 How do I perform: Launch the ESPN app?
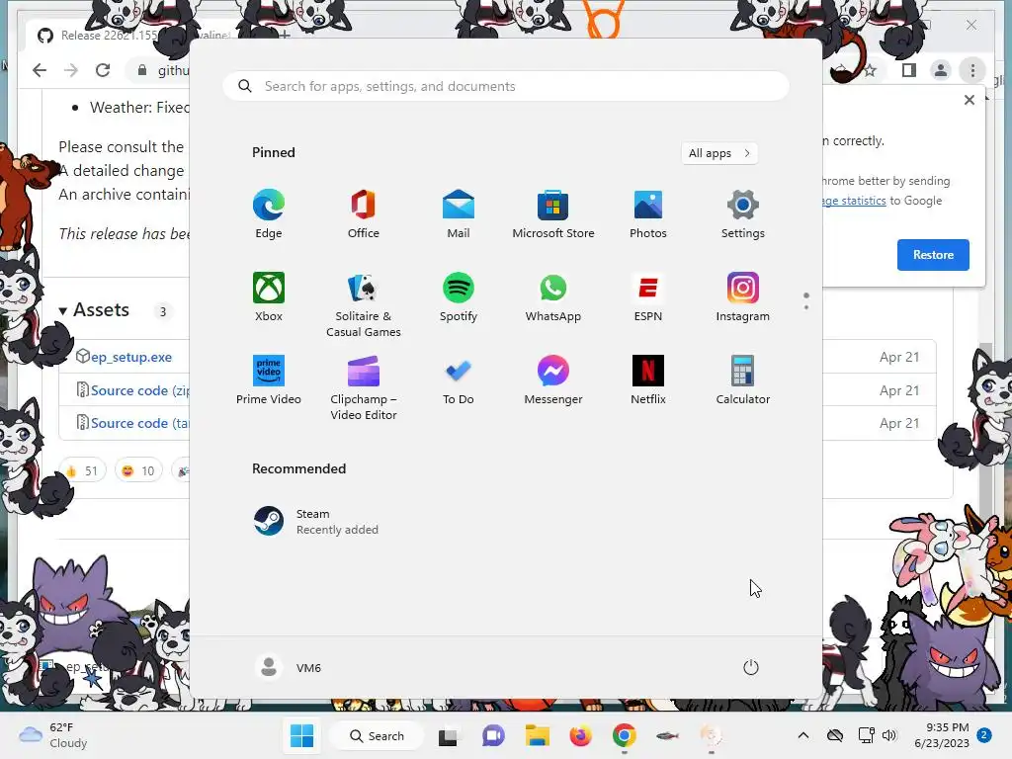[x=648, y=296]
